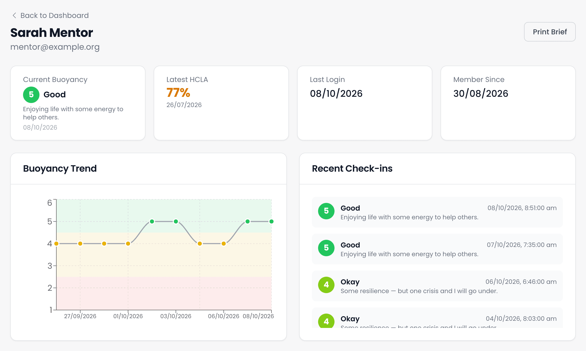Image resolution: width=586 pixels, height=351 pixels.
Task: Select the 27/09/2026 data point on chart
Action: pyautogui.click(x=80, y=243)
